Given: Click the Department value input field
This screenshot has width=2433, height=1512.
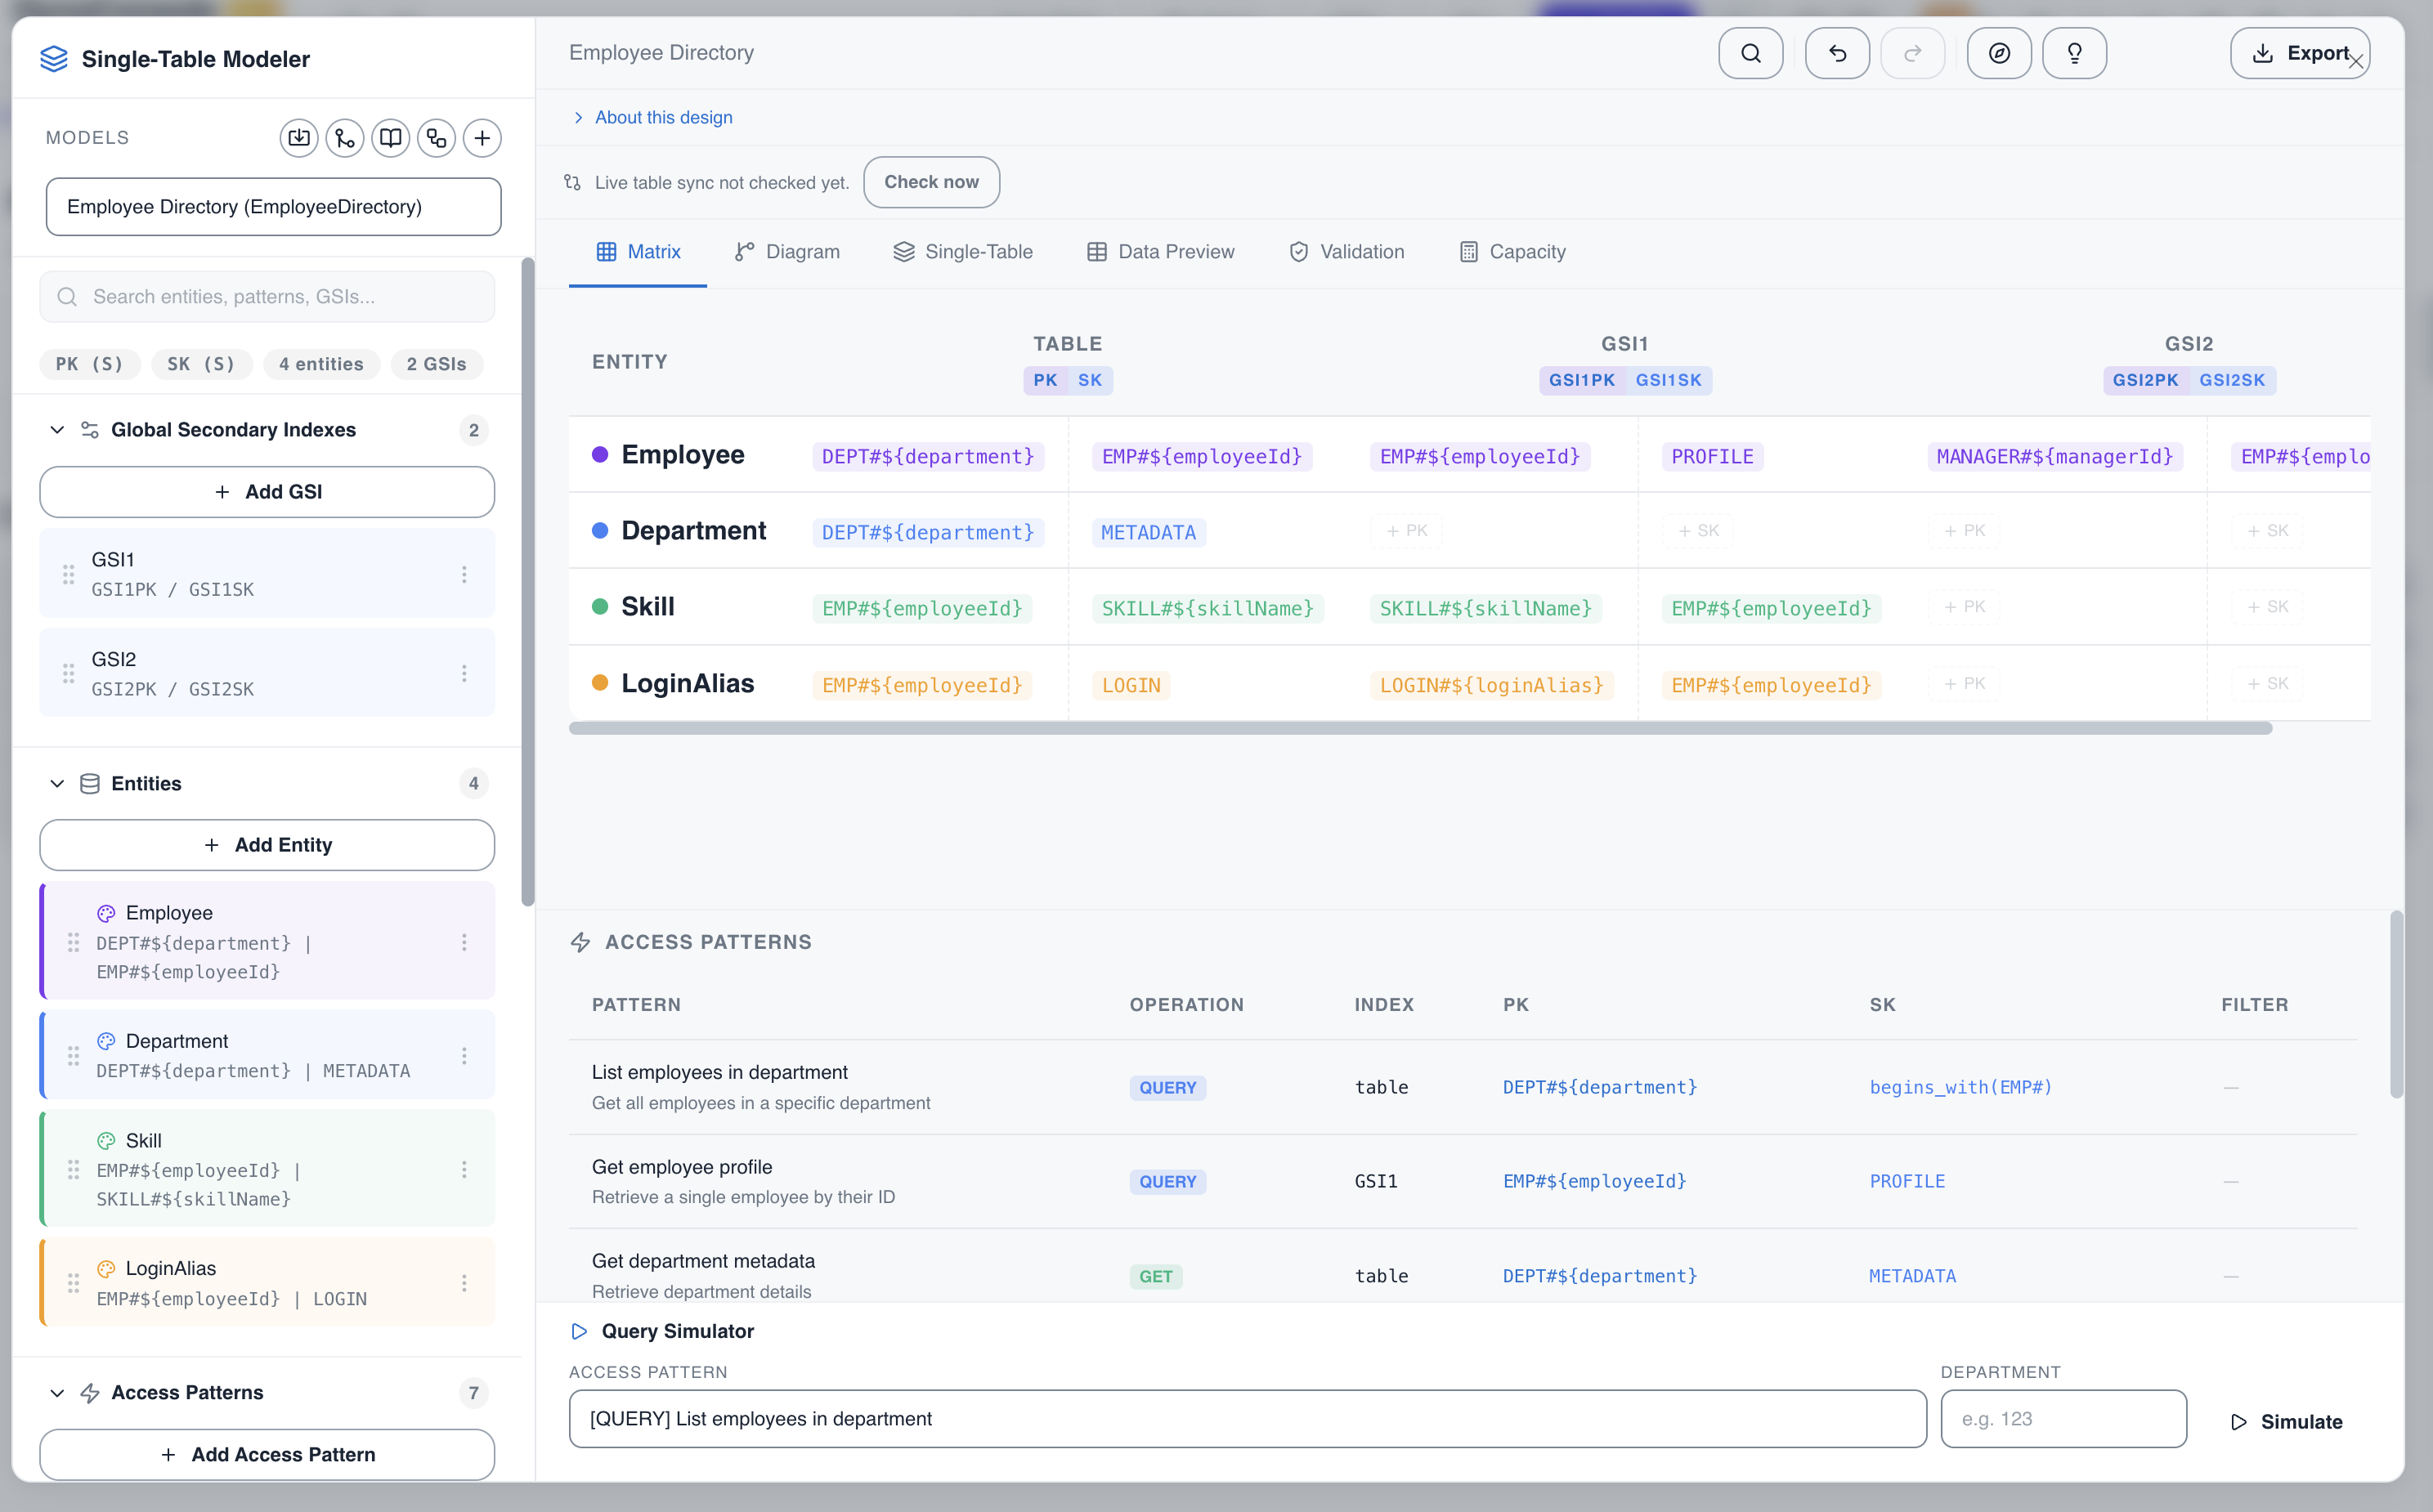Looking at the screenshot, I should [x=2063, y=1419].
